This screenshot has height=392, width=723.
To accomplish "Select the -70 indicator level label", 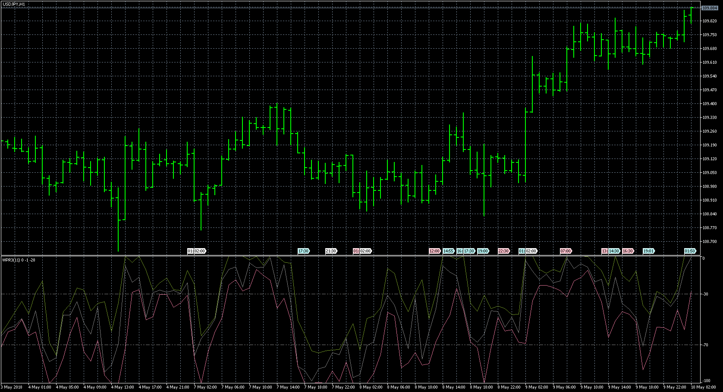I will click(x=705, y=345).
